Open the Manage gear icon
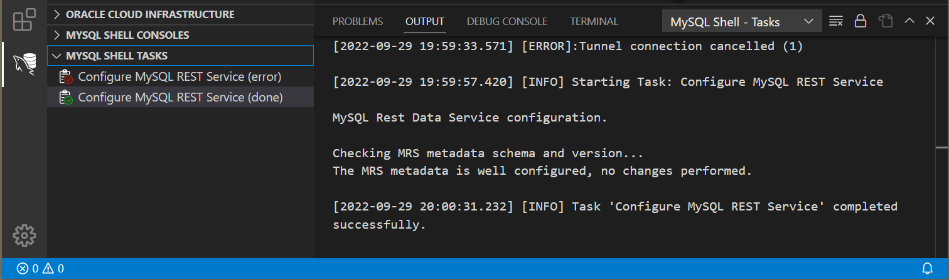 (24, 236)
